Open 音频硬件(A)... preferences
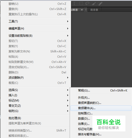Viewport: 132px width, 138px height. coord(101,108)
